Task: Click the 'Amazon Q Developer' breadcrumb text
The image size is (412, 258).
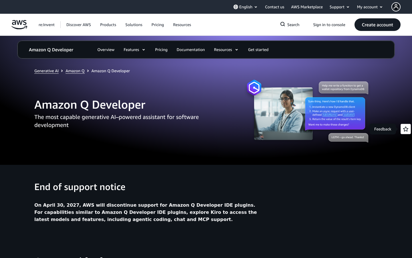Action: click(x=110, y=71)
